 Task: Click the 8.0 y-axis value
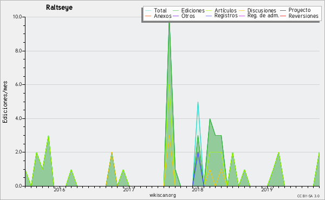tap(18, 51)
